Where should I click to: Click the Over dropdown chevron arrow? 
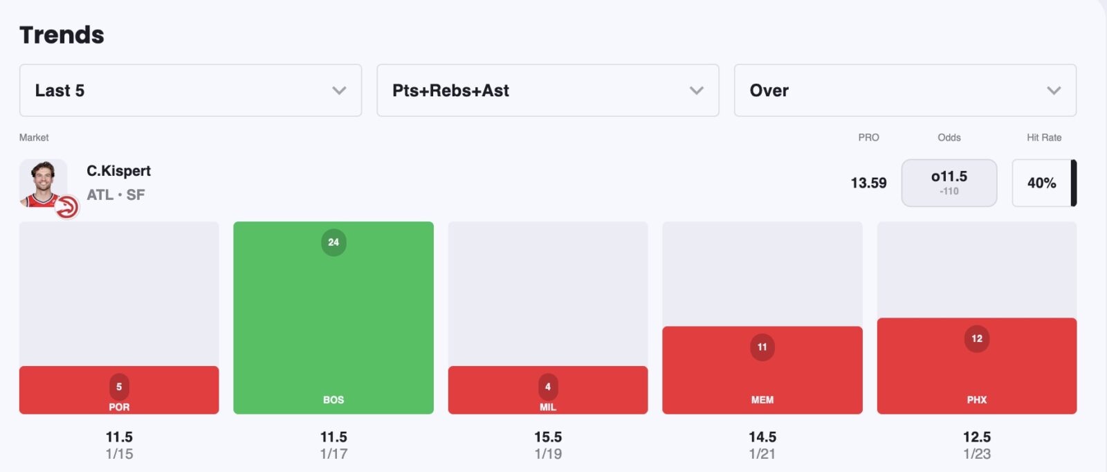point(1054,91)
